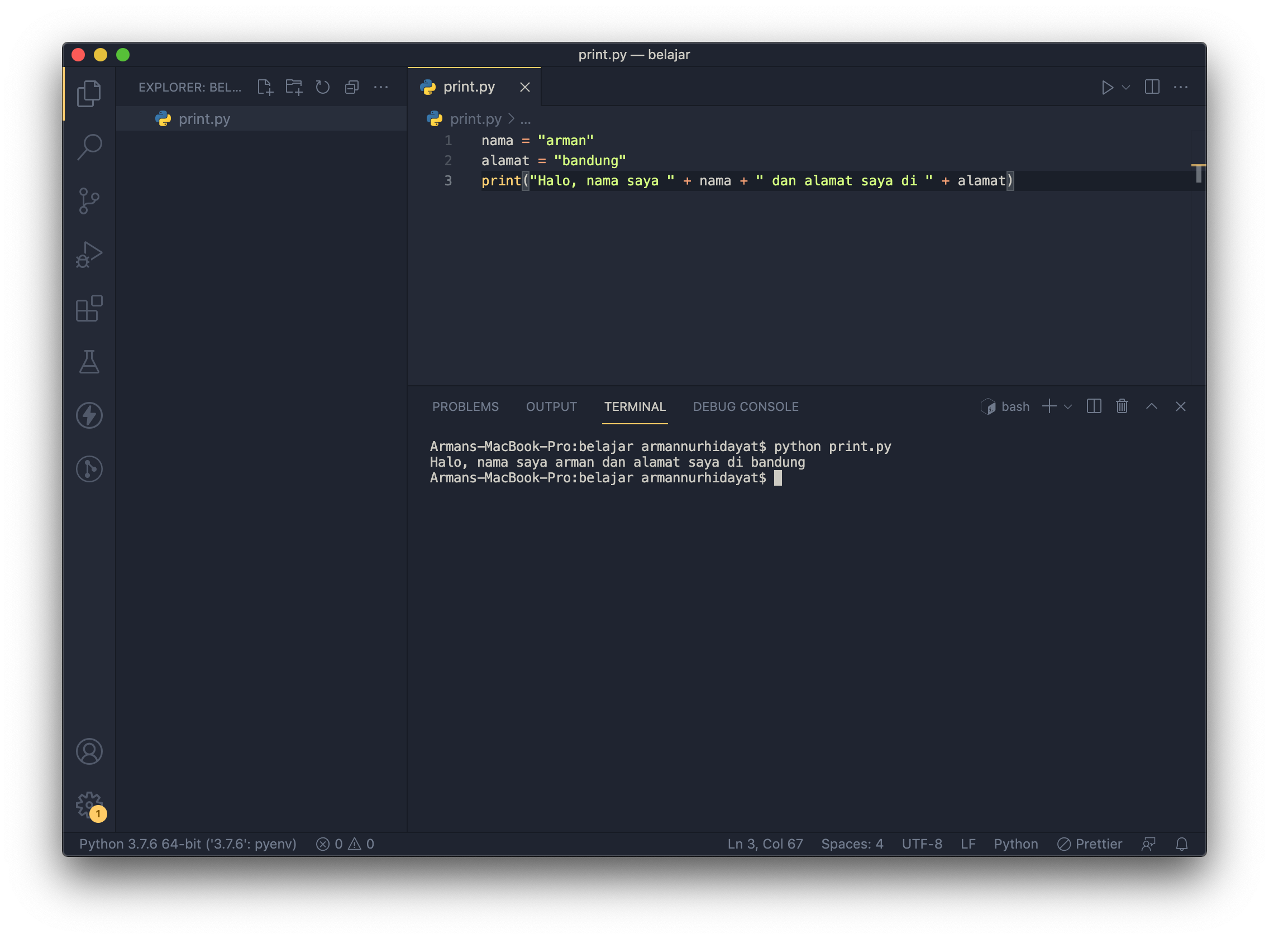This screenshot has width=1269, height=939.
Task: Switch to the PROBLEMS tab
Action: [x=465, y=406]
